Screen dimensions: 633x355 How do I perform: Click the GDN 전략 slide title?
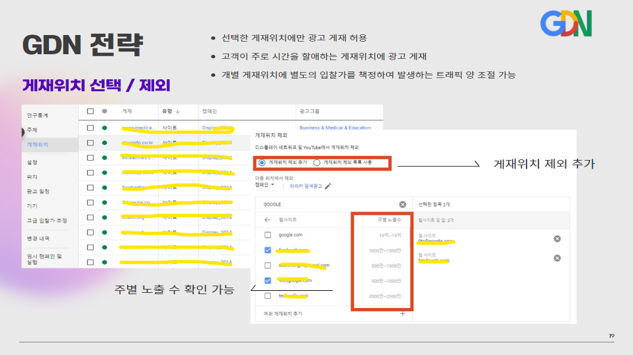click(x=83, y=44)
